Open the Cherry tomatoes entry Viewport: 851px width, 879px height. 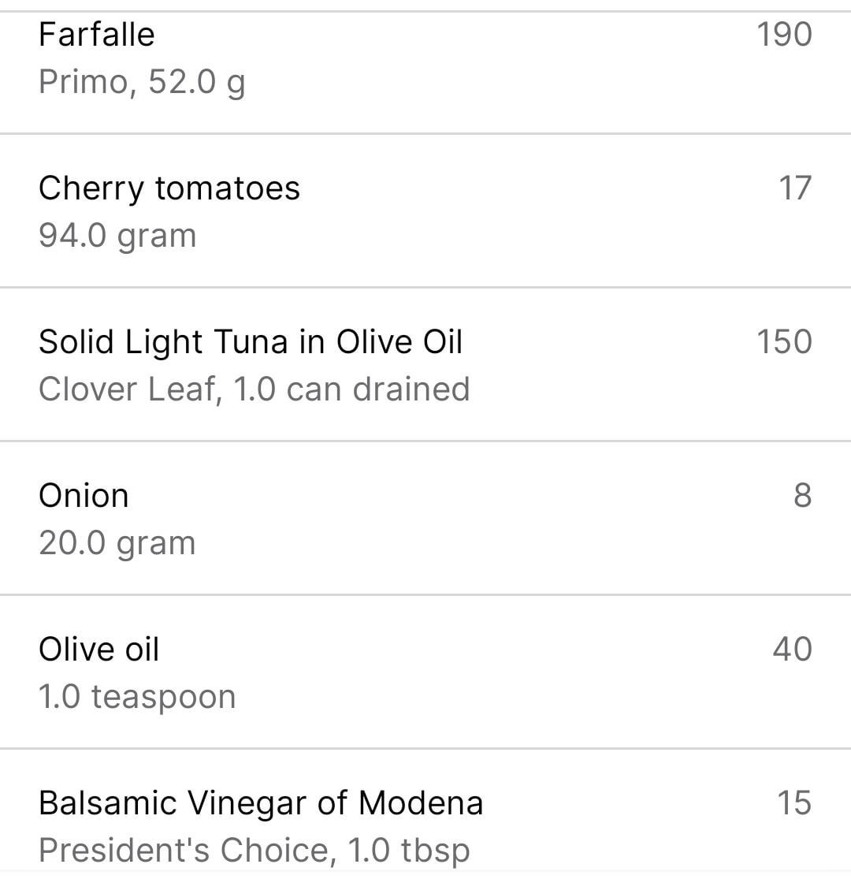click(x=169, y=188)
